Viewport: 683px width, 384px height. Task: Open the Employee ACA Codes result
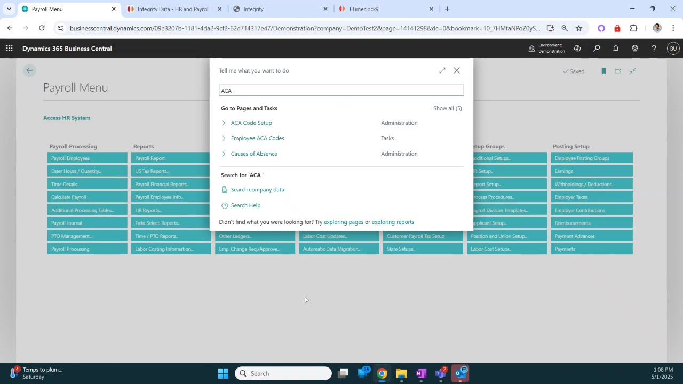coord(258,138)
